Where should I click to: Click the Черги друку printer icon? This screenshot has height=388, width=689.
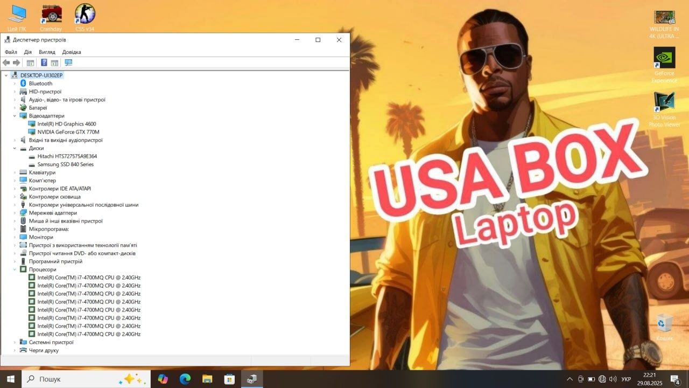(23, 350)
